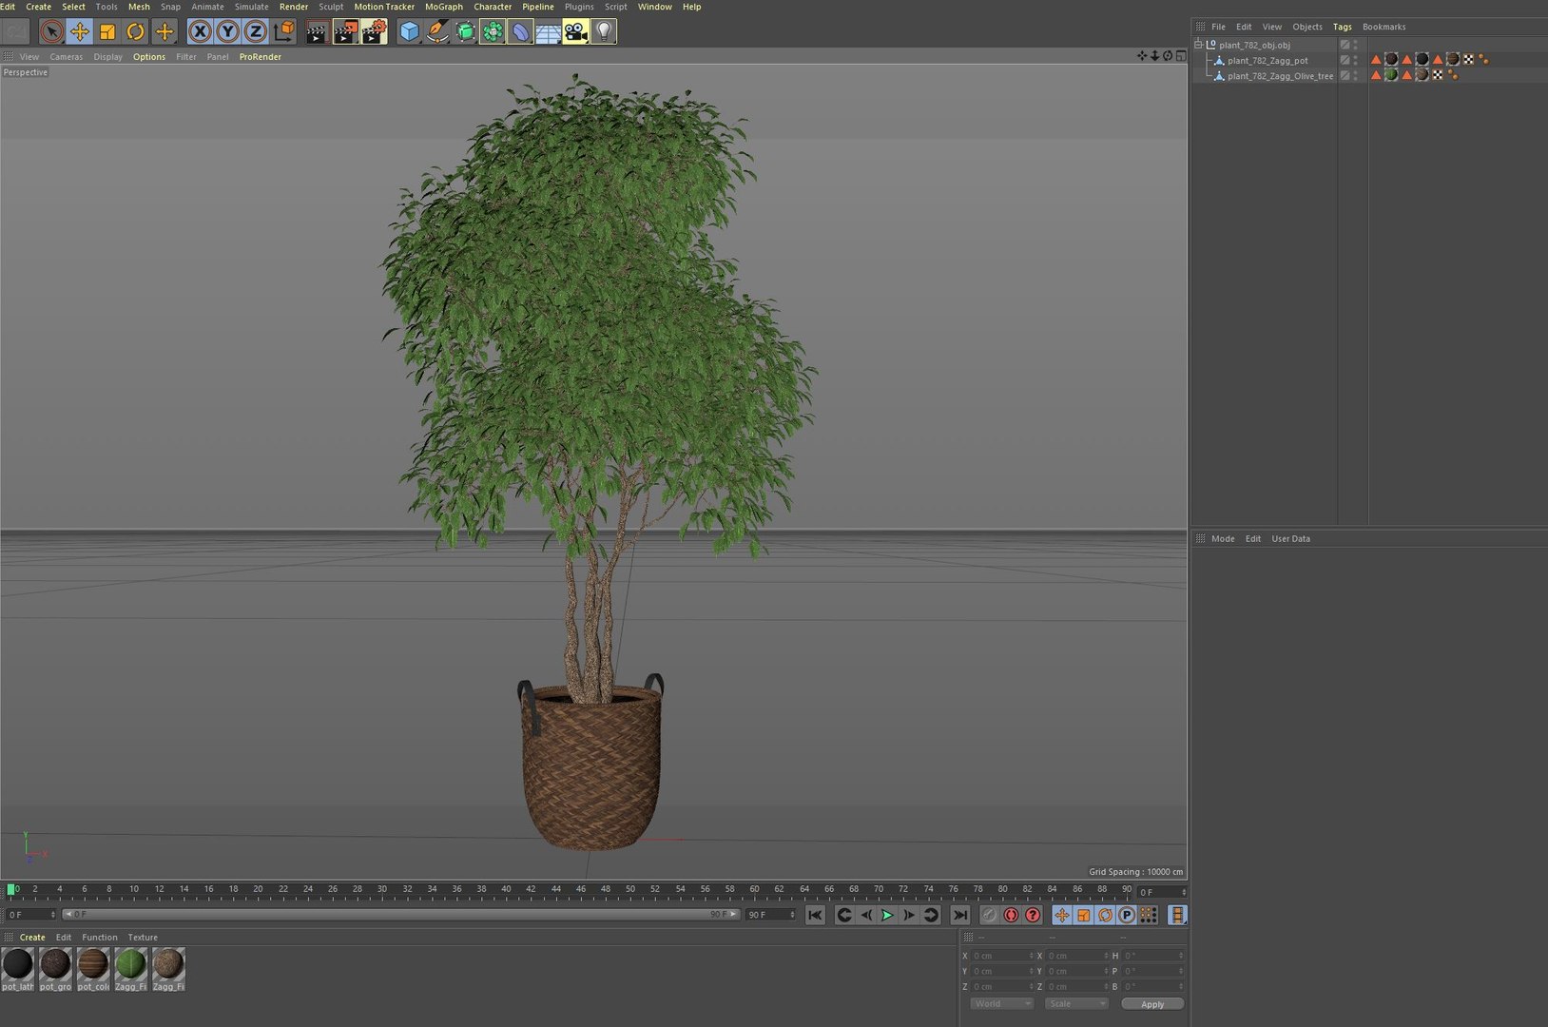
Task: Open the Character menu
Action: [493, 7]
